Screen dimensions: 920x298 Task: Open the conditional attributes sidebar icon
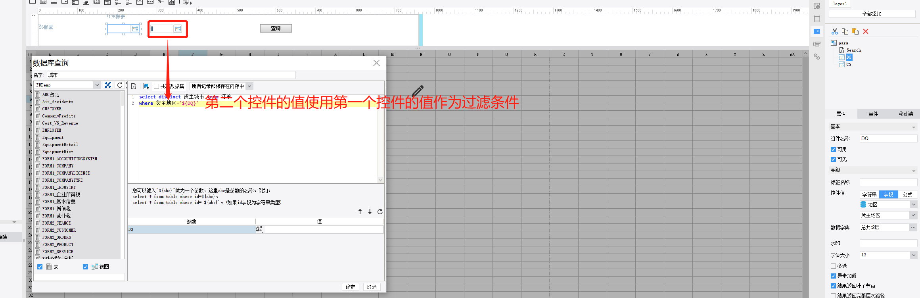[x=817, y=44]
